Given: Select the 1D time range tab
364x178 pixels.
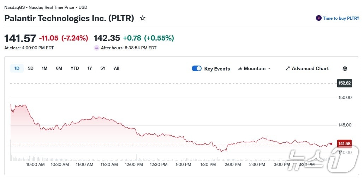Looking at the screenshot, I should click(x=17, y=68).
